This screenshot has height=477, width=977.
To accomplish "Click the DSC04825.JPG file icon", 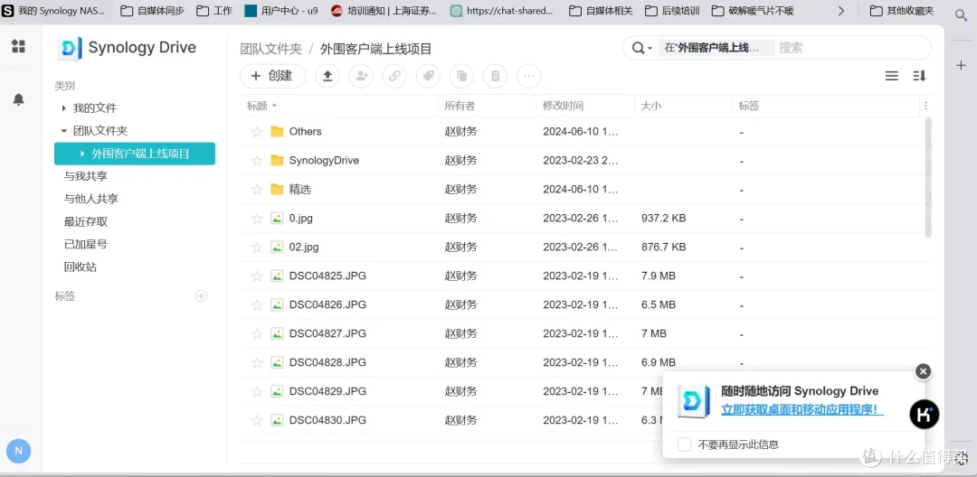I will coord(278,276).
